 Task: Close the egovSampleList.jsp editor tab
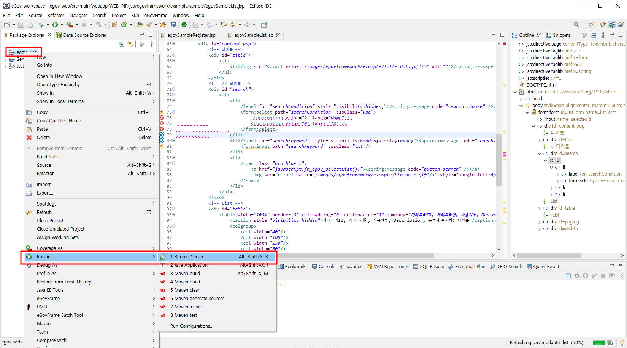[x=278, y=35]
